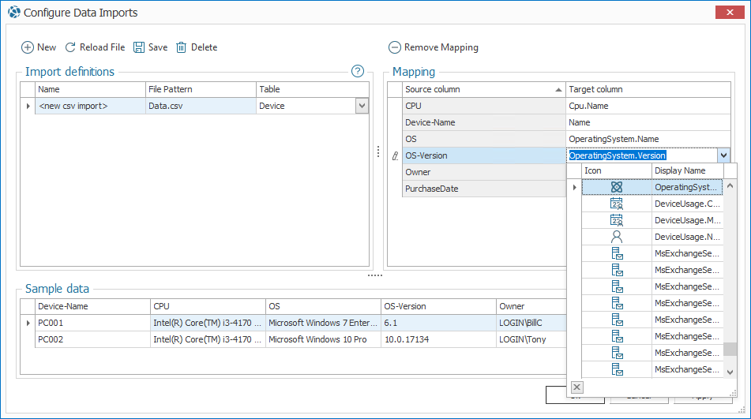Screen dimensions: 751x419
Task: Click the CPU header in Sample data
Action: point(208,307)
